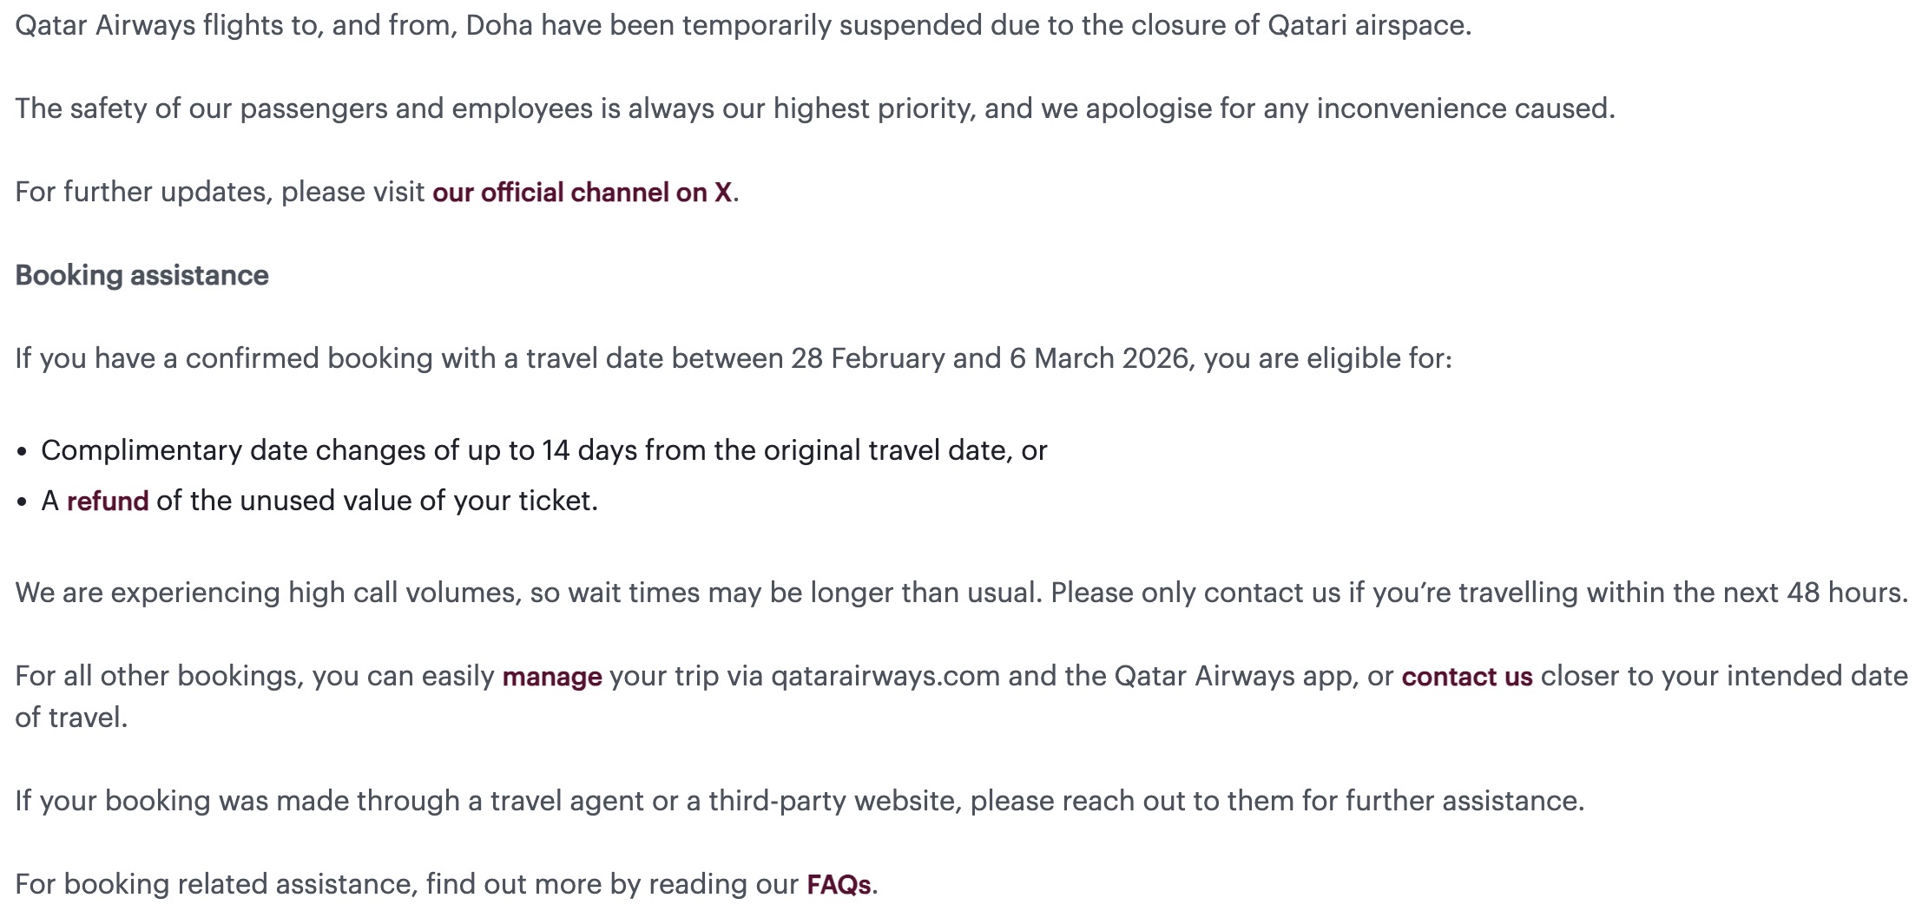Viewport: 1922px width, 911px height.
Task: Click the travel agent or third-party paragraph
Action: (x=799, y=801)
